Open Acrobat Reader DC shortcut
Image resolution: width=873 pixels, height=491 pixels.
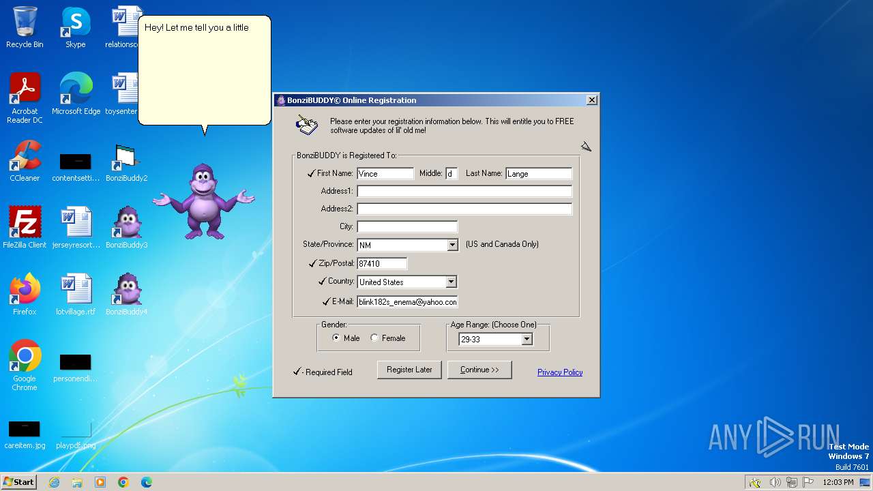[25, 98]
